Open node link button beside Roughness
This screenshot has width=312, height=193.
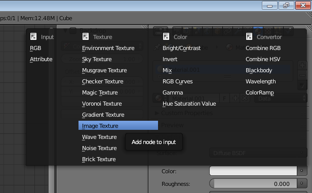tap(302, 184)
